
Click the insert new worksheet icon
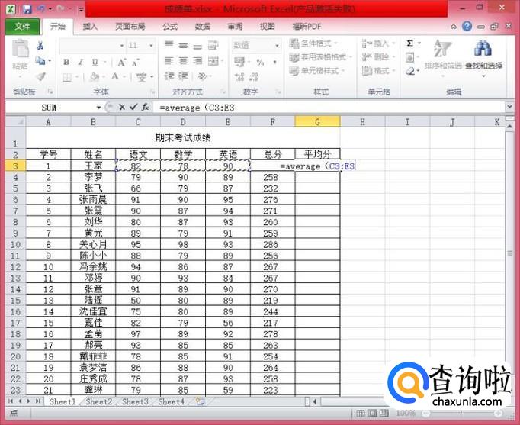[200, 401]
